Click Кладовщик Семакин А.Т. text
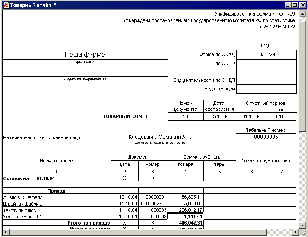 [x=160, y=137]
